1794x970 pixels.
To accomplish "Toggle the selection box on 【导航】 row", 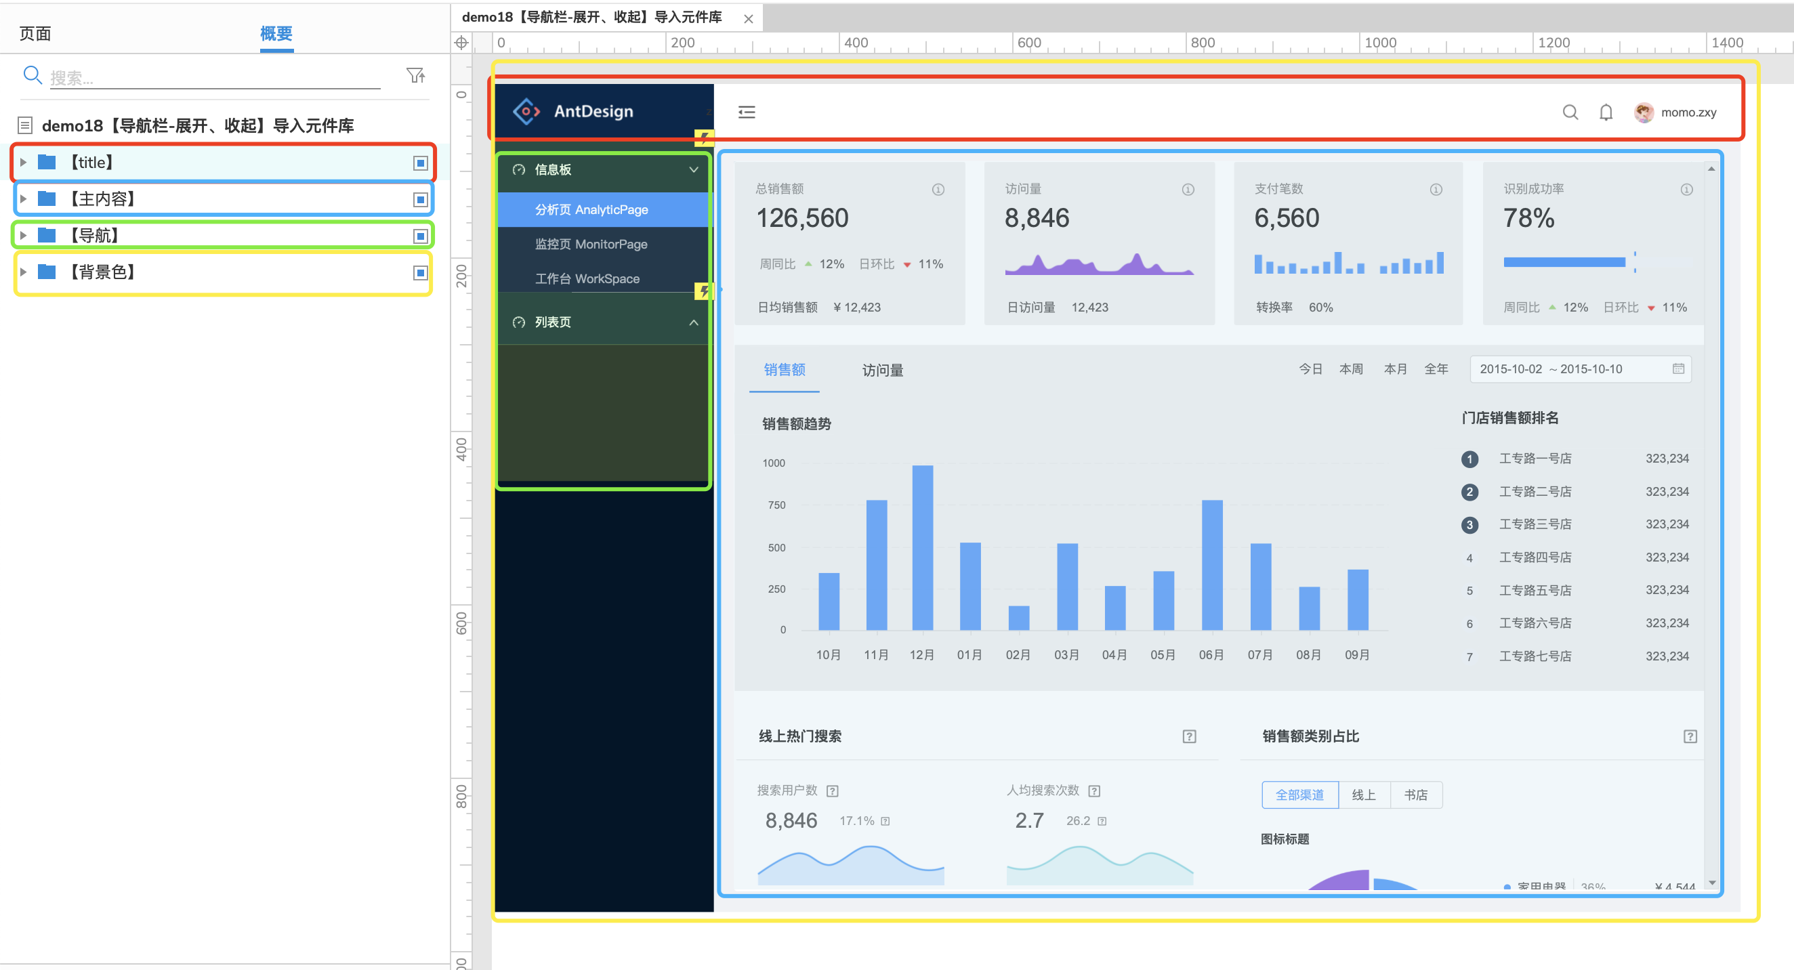I will click(420, 236).
